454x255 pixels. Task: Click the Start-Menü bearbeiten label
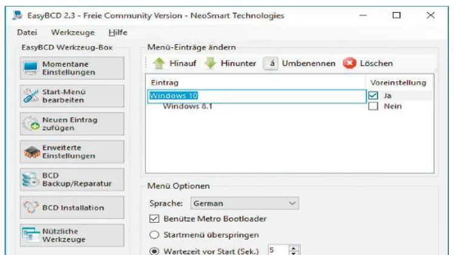[x=64, y=96]
